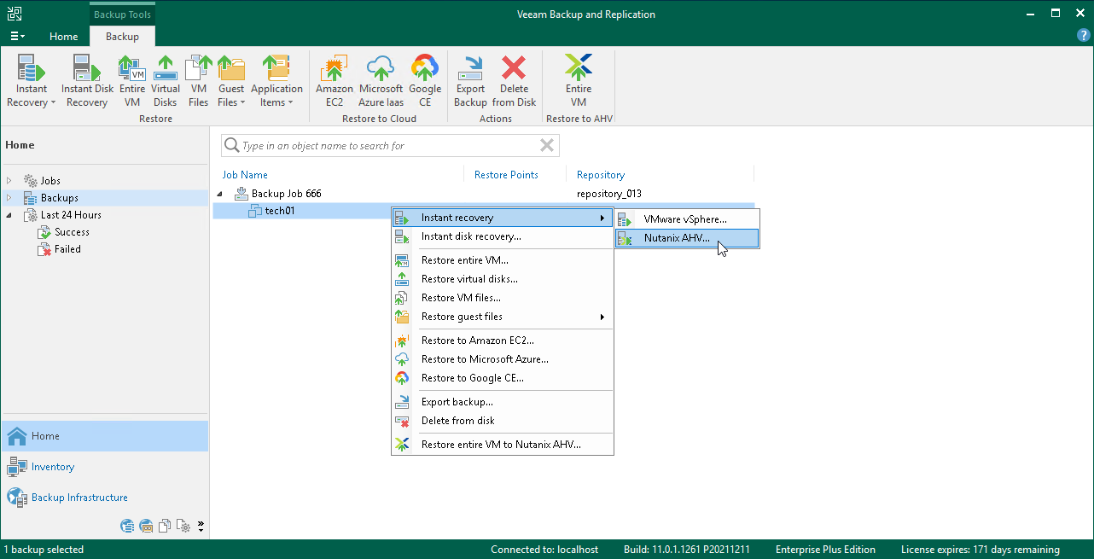This screenshot has height=559, width=1094.
Task: Click the Veeam app icon in title bar
Action: click(x=14, y=14)
